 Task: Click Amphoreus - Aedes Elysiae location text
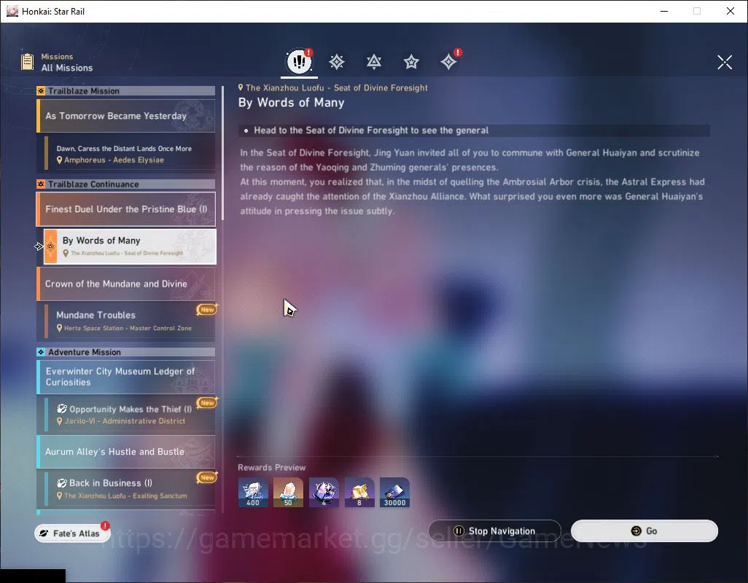114,160
